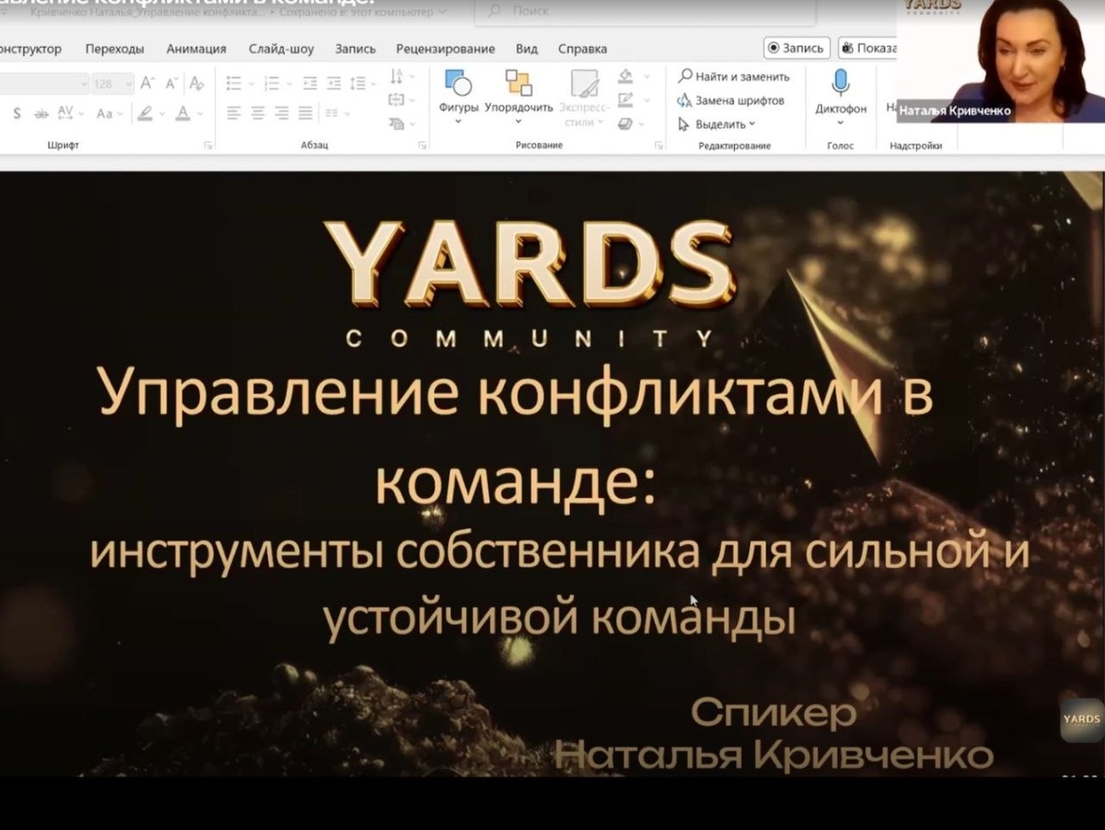The width and height of the screenshot is (1105, 830).
Task: Toggle strikethrough formatting
Action: 41,113
